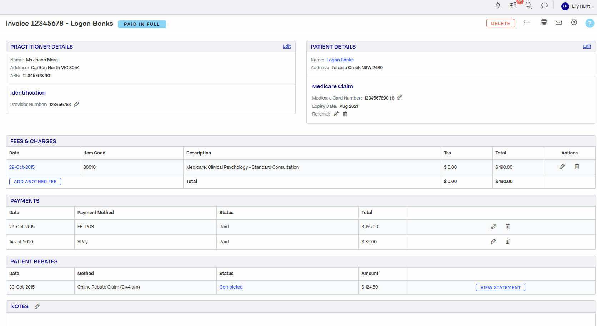The width and height of the screenshot is (597, 326).
Task: Open invoice settings gear icon
Action: pos(574,23)
